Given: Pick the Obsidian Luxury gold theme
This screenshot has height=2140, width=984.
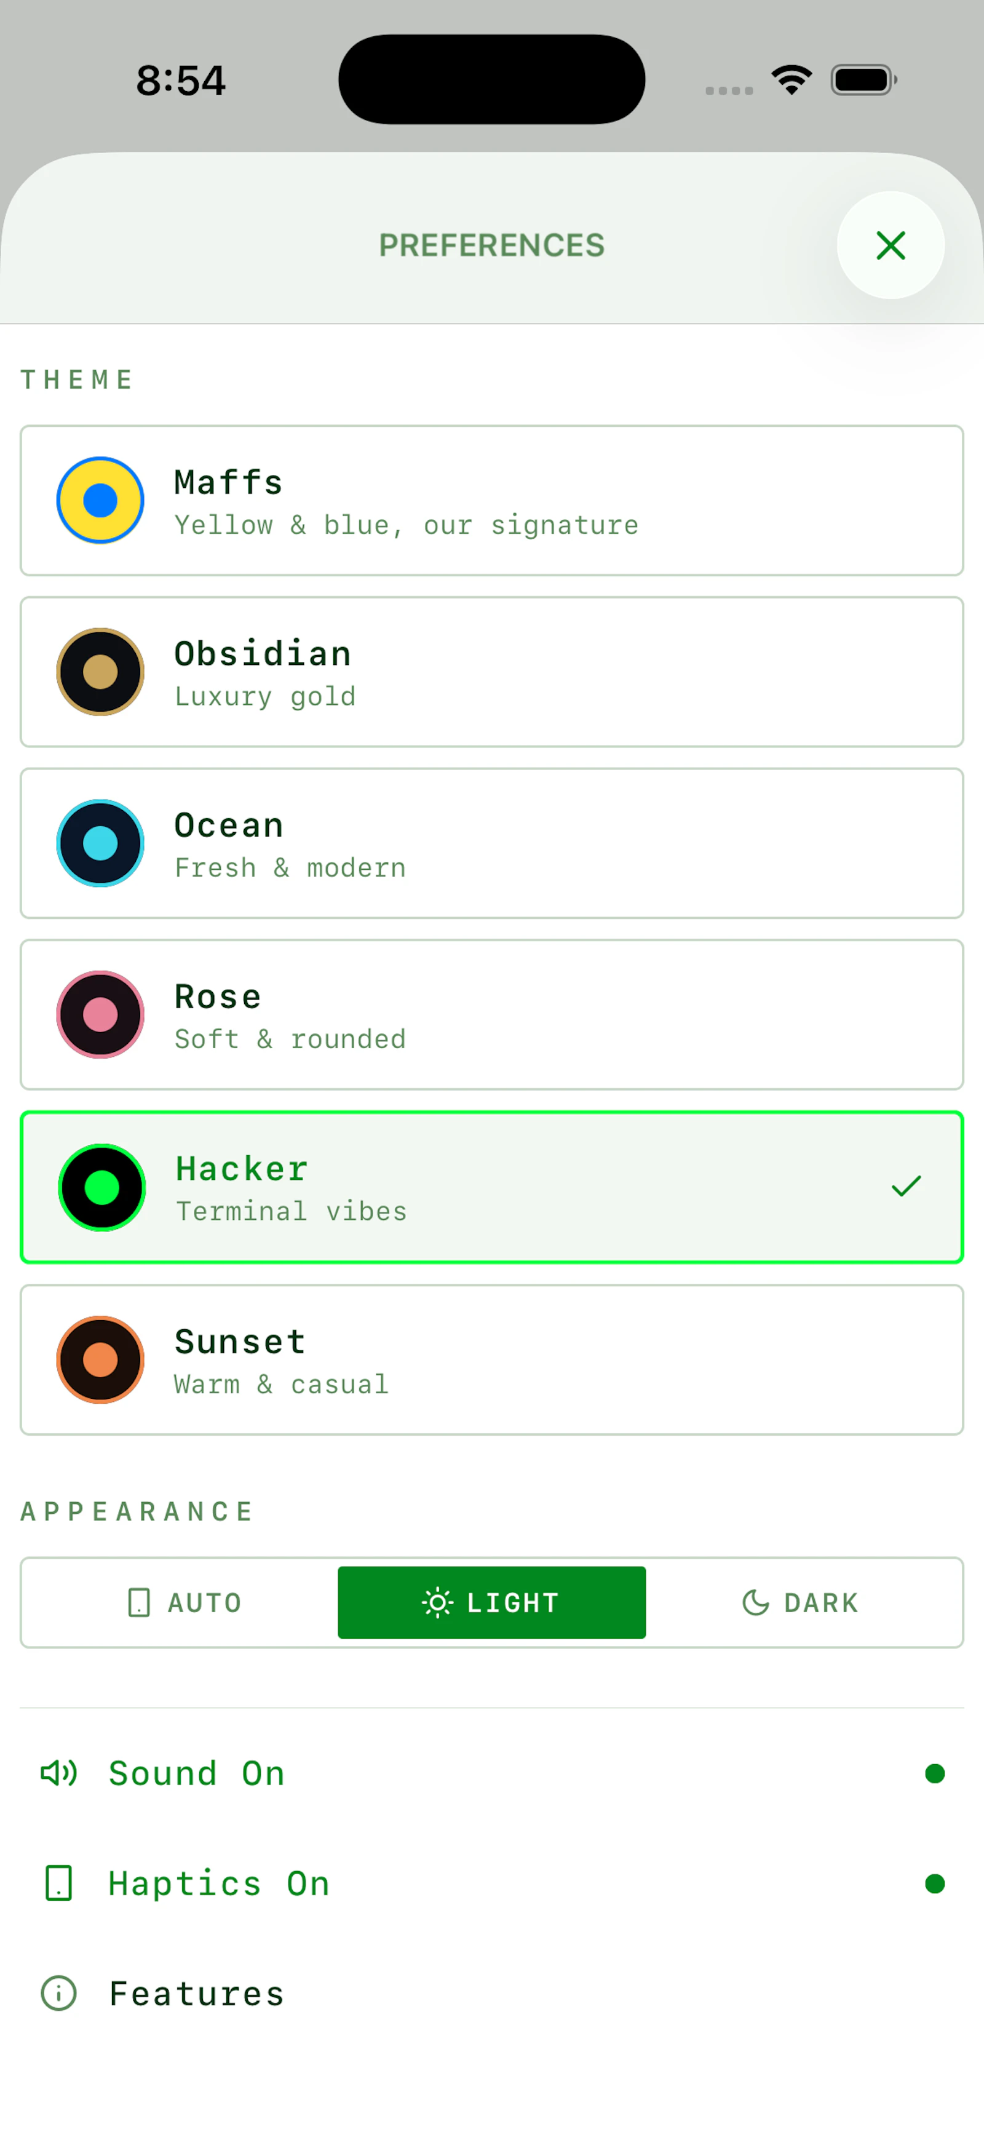Looking at the screenshot, I should pos(491,671).
